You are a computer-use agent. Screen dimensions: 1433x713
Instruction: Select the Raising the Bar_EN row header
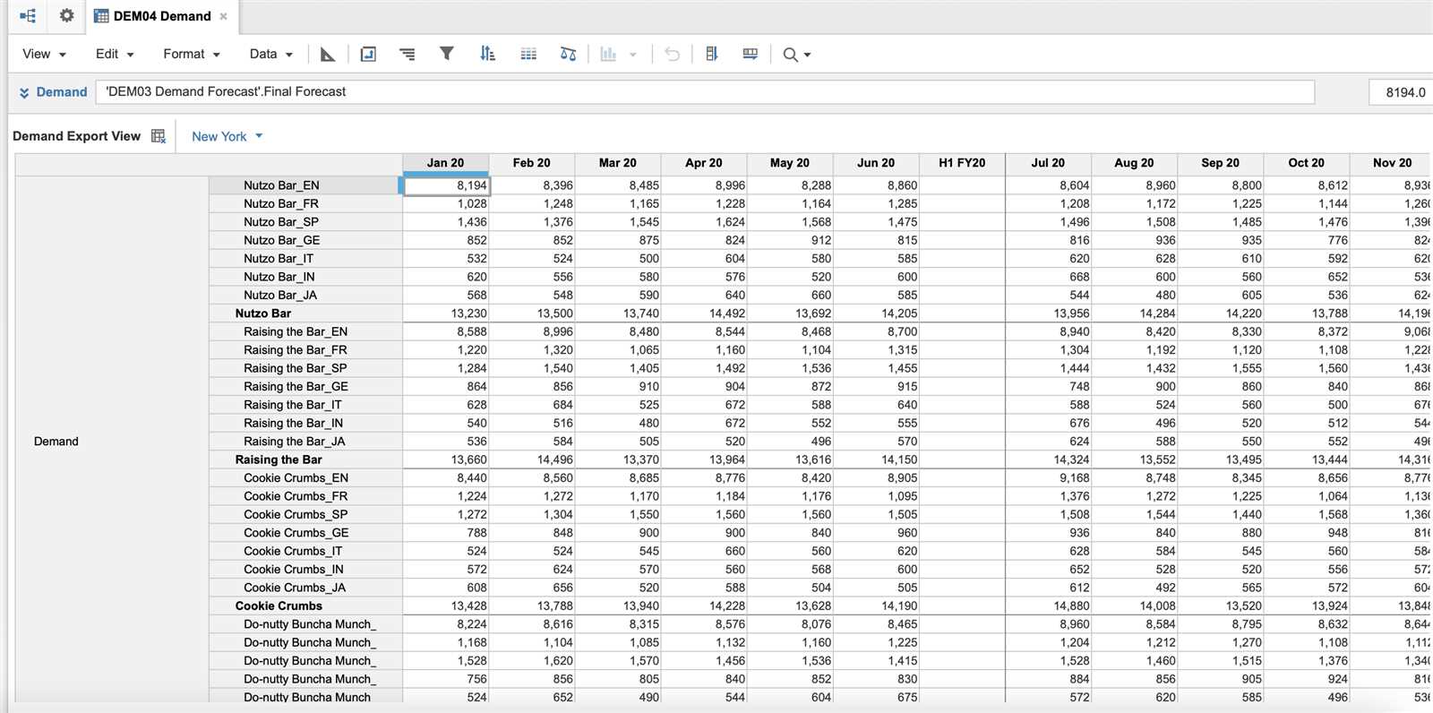tap(305, 331)
